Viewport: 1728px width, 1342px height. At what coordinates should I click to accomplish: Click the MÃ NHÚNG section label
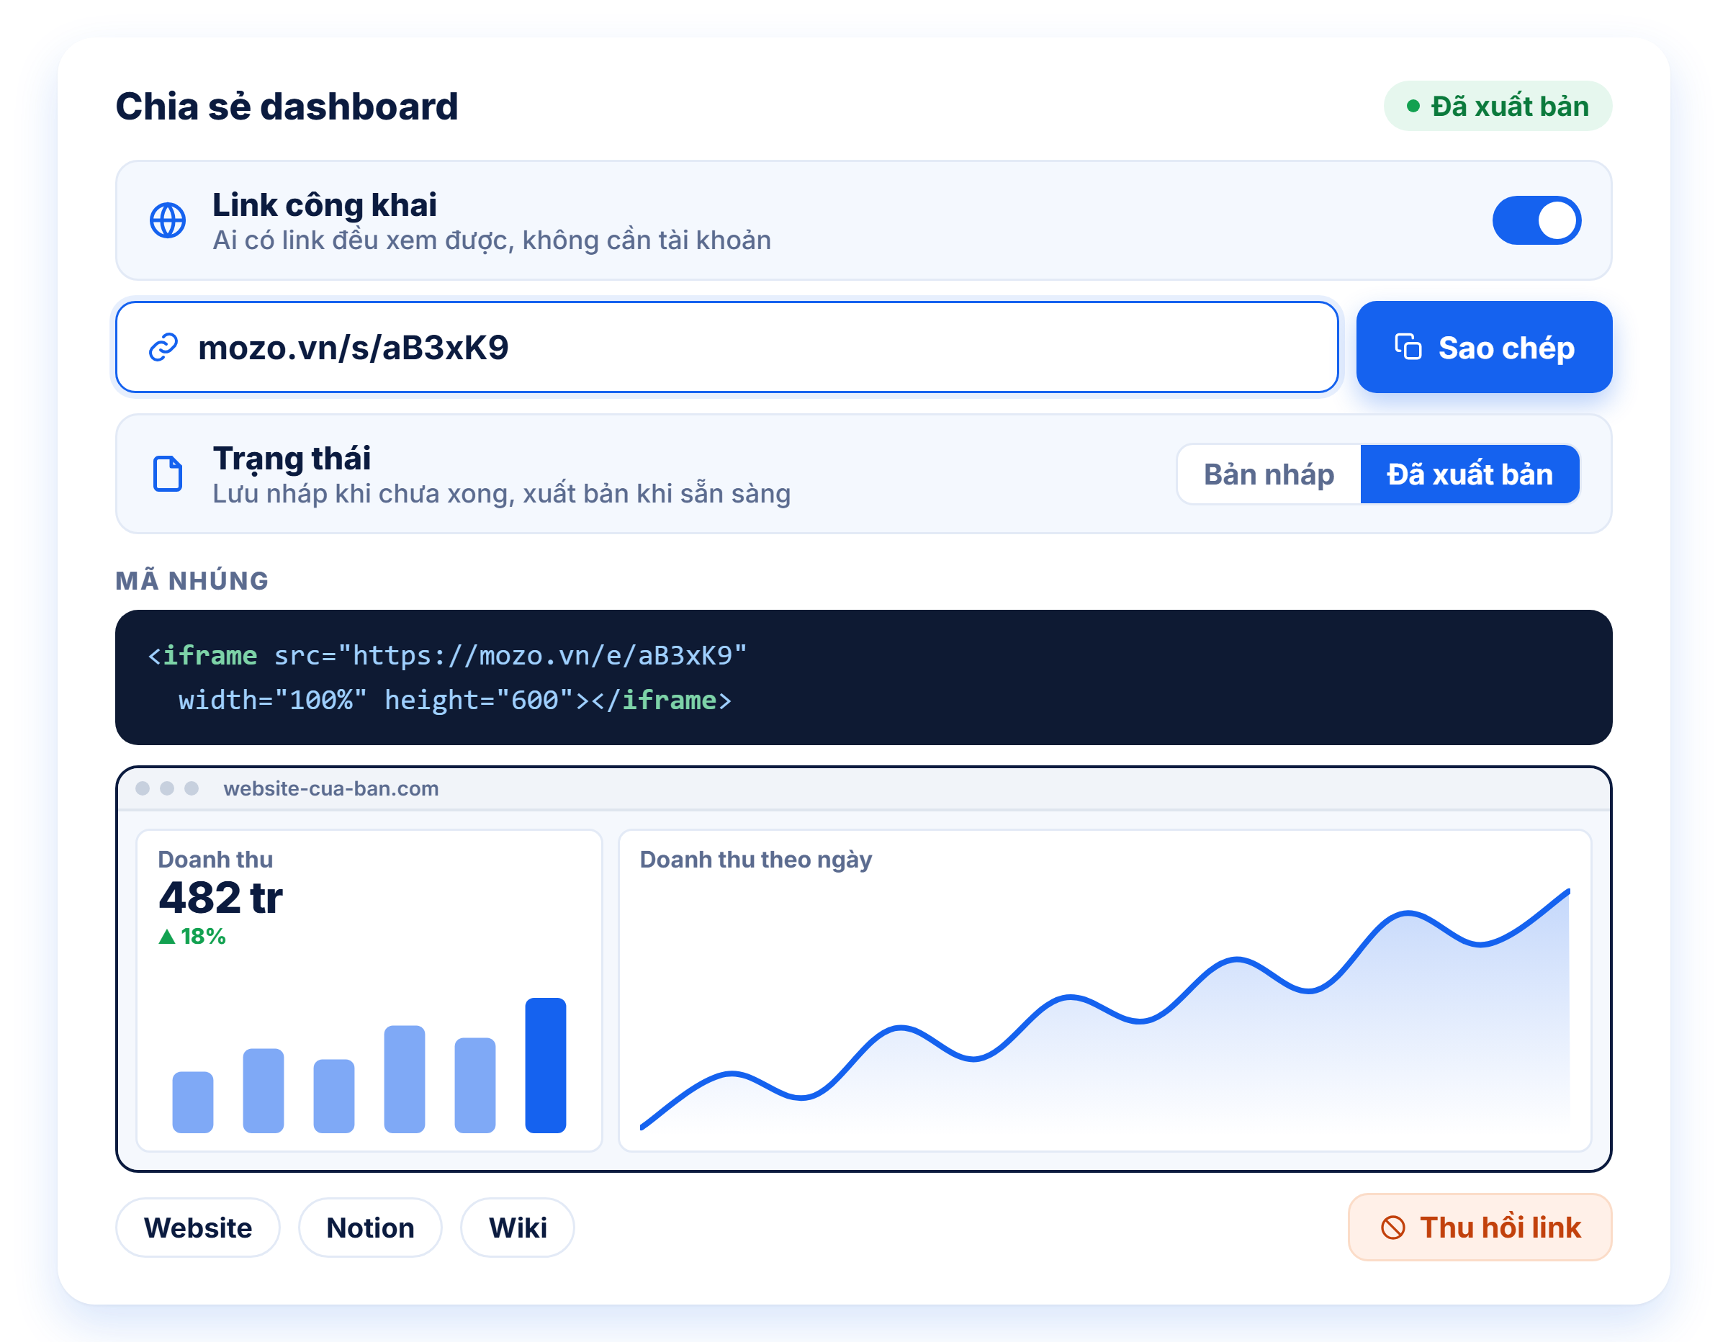(x=192, y=580)
